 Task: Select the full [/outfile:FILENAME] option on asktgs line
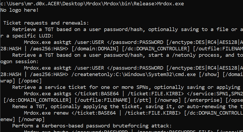[x=102, y=100]
